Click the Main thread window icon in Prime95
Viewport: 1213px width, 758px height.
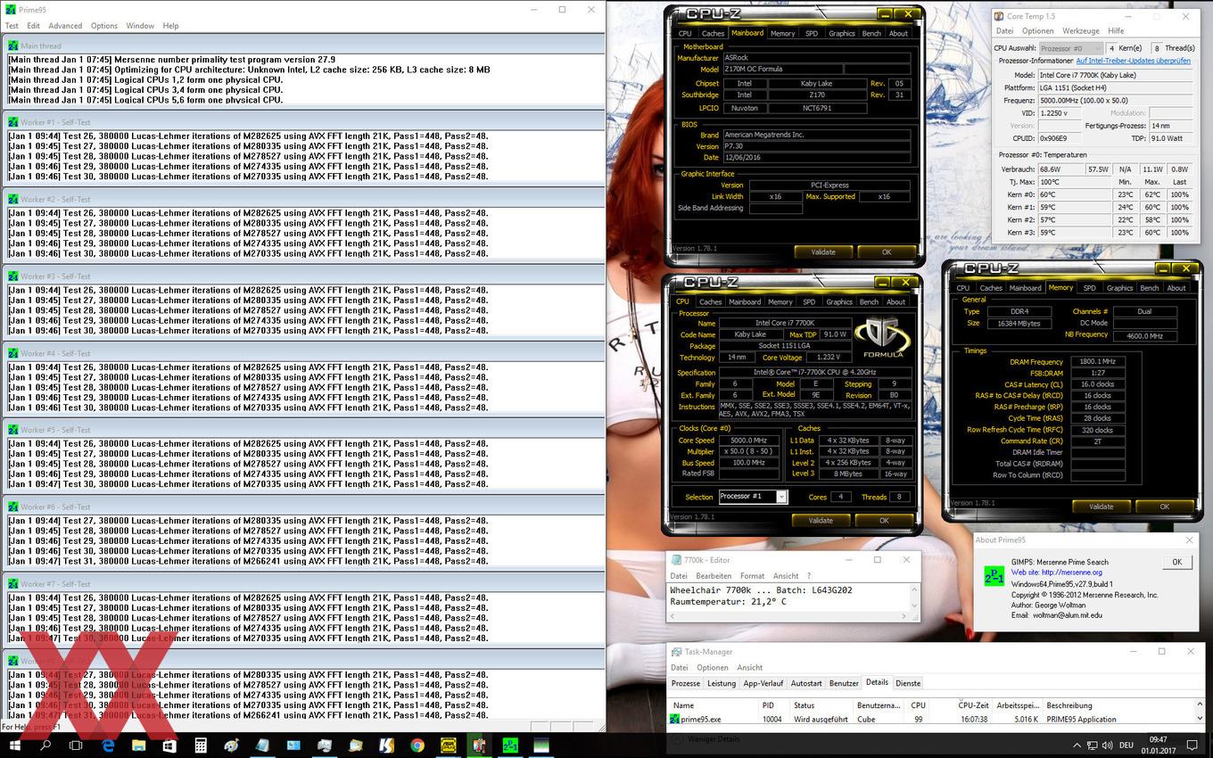coord(13,45)
